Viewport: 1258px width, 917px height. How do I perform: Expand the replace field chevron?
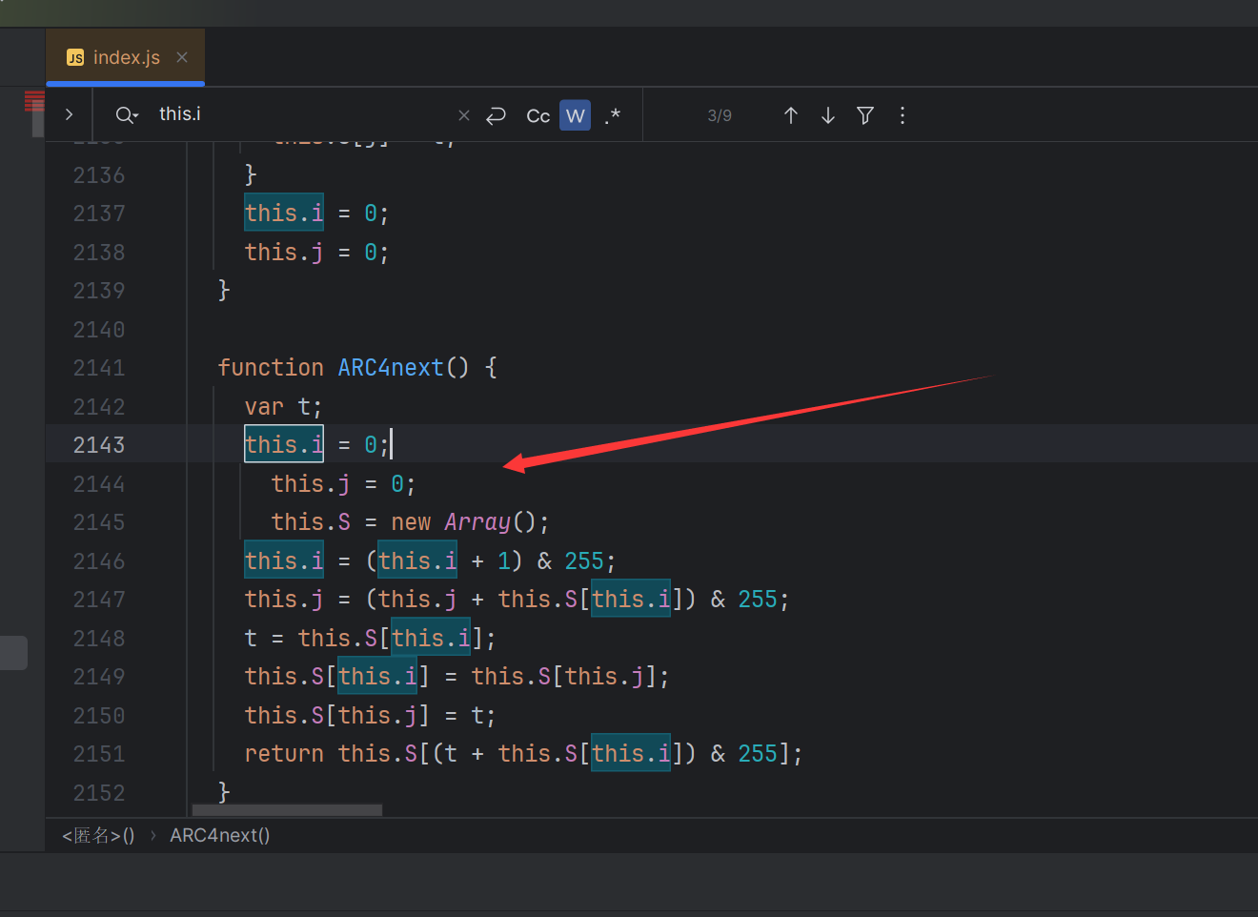[x=69, y=114]
